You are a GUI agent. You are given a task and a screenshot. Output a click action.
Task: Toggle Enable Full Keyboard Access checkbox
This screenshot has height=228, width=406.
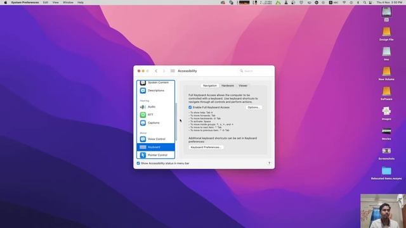pyautogui.click(x=190, y=107)
